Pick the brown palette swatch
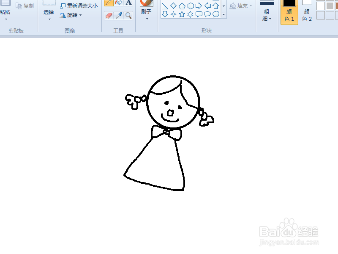This screenshot has width=338, height=254. click(x=336, y=6)
